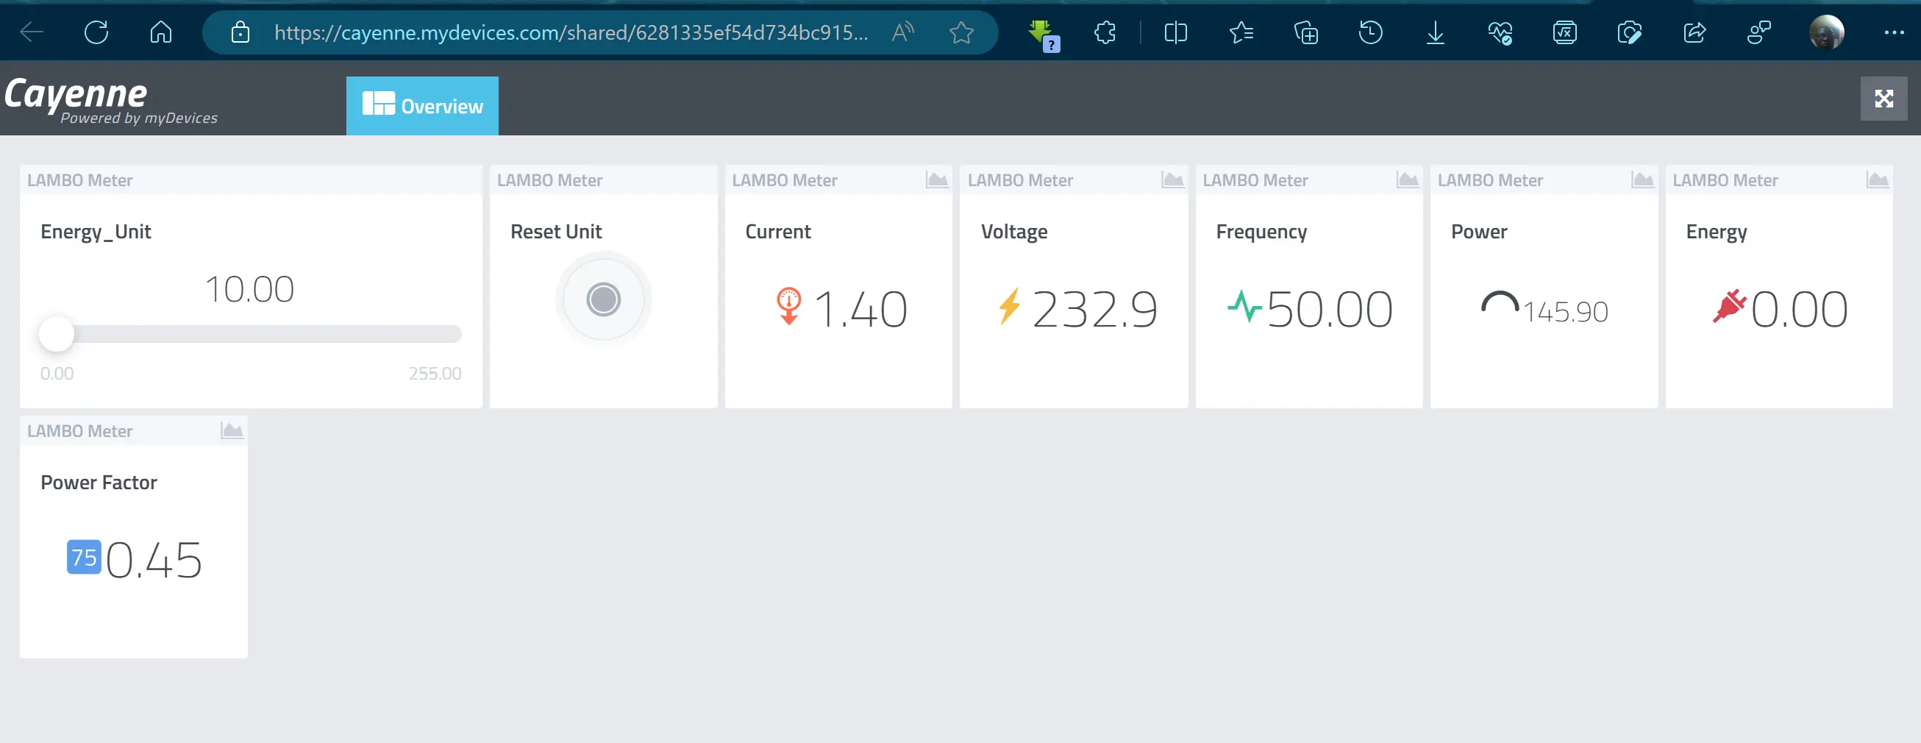Click the Frequency value 50.00
Screen dimensions: 1921x743
(x=1330, y=309)
